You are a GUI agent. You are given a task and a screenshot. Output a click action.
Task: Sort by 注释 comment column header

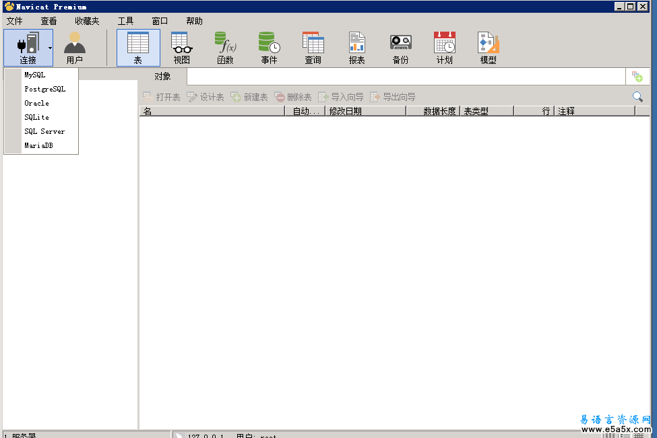(595, 111)
